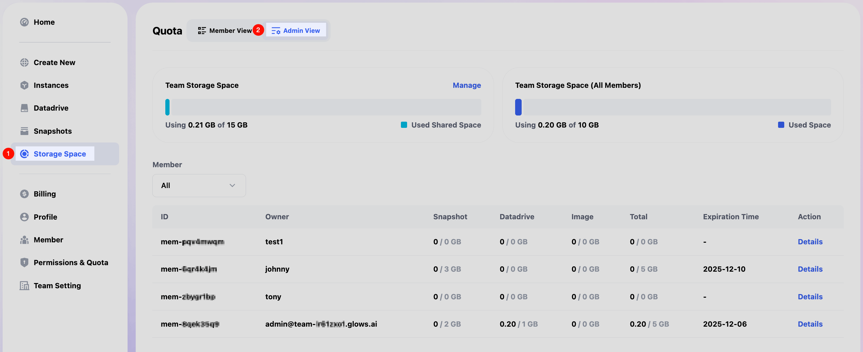The width and height of the screenshot is (863, 352).
Task: Click the Datadrive disk icon
Action: click(24, 108)
